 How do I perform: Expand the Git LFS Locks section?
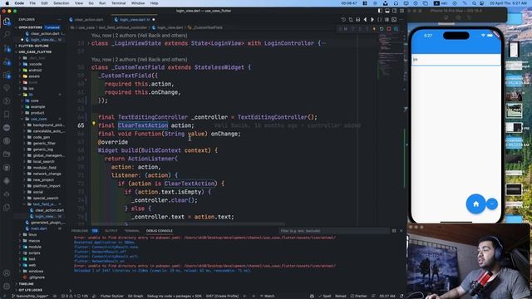click(x=31, y=290)
